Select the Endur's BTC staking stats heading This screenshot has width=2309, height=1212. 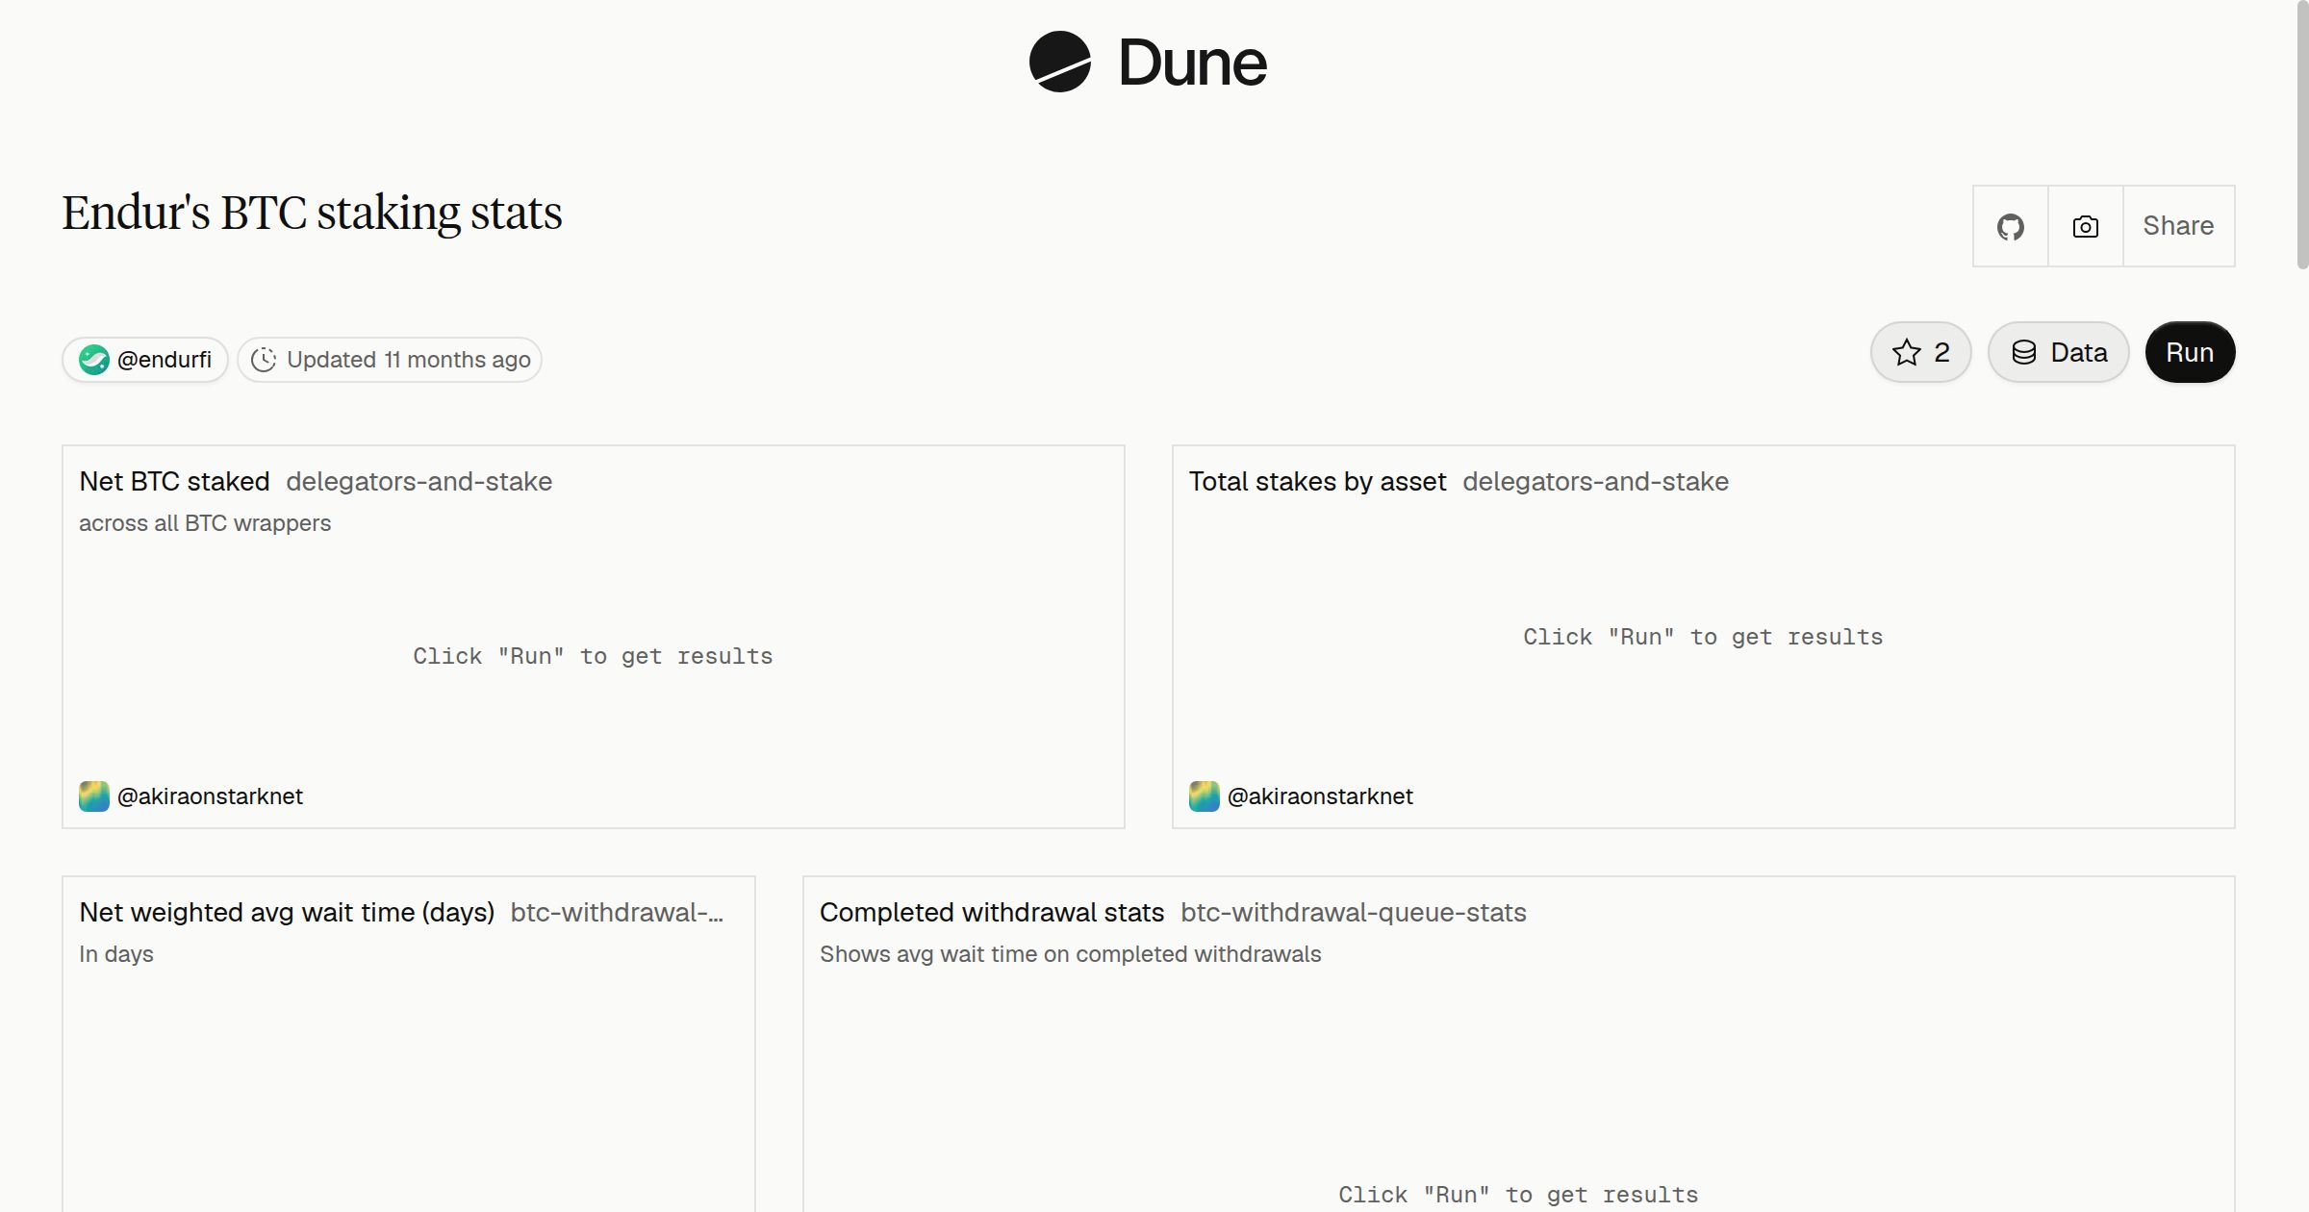312,213
